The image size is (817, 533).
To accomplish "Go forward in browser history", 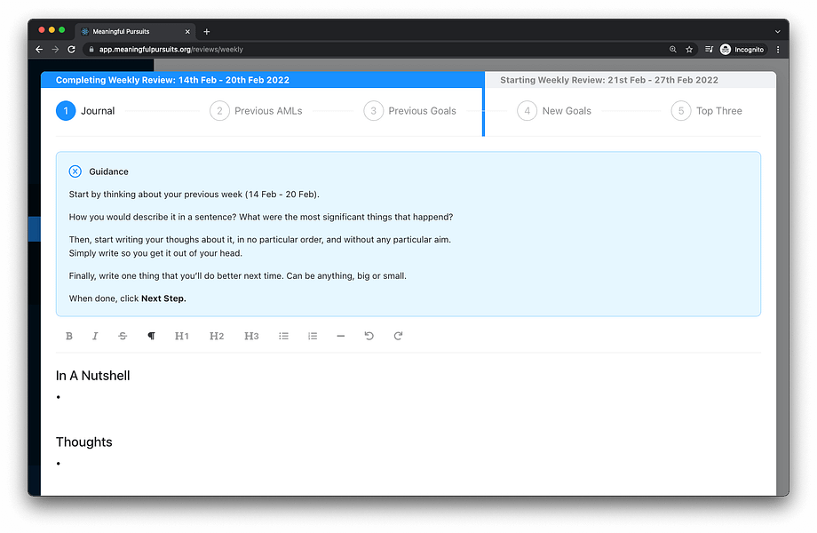I will (55, 50).
